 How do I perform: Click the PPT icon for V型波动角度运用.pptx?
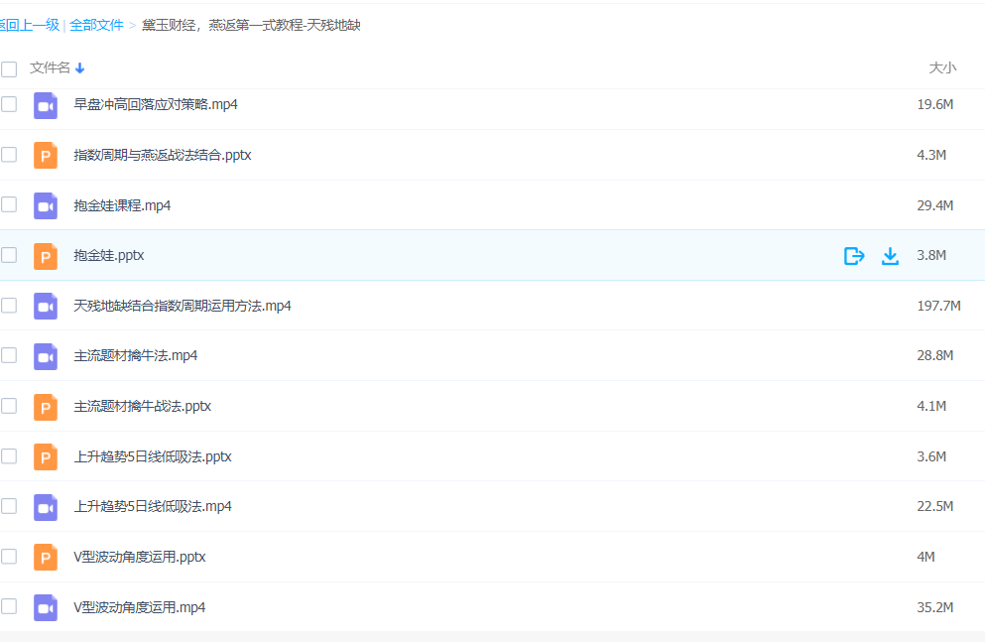[x=46, y=557]
